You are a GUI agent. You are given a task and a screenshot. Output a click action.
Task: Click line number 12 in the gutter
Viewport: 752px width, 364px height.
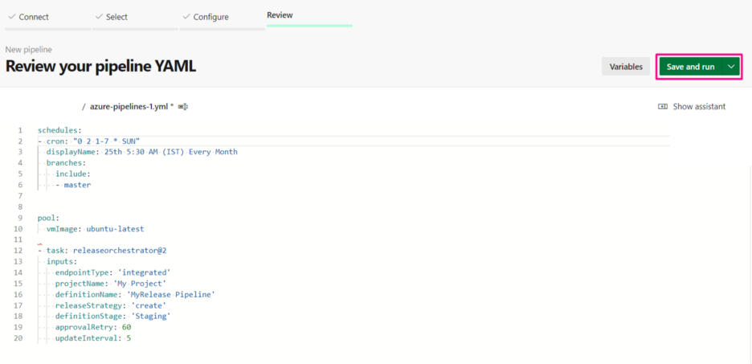point(19,251)
